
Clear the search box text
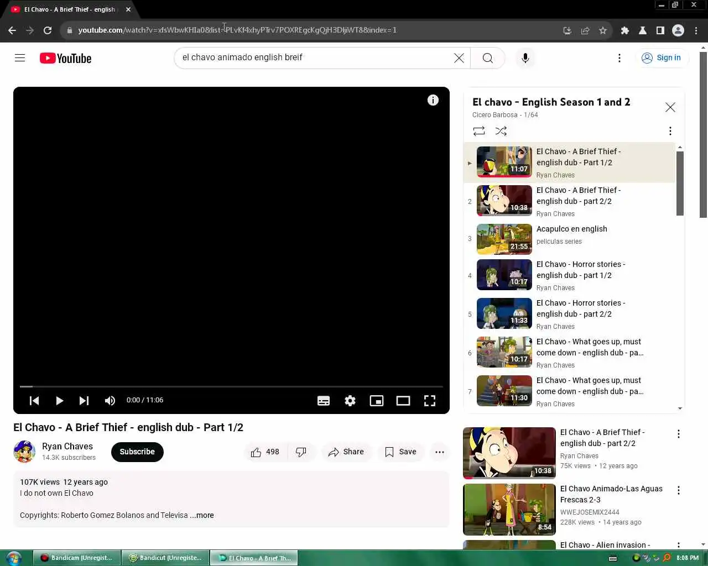coord(459,58)
